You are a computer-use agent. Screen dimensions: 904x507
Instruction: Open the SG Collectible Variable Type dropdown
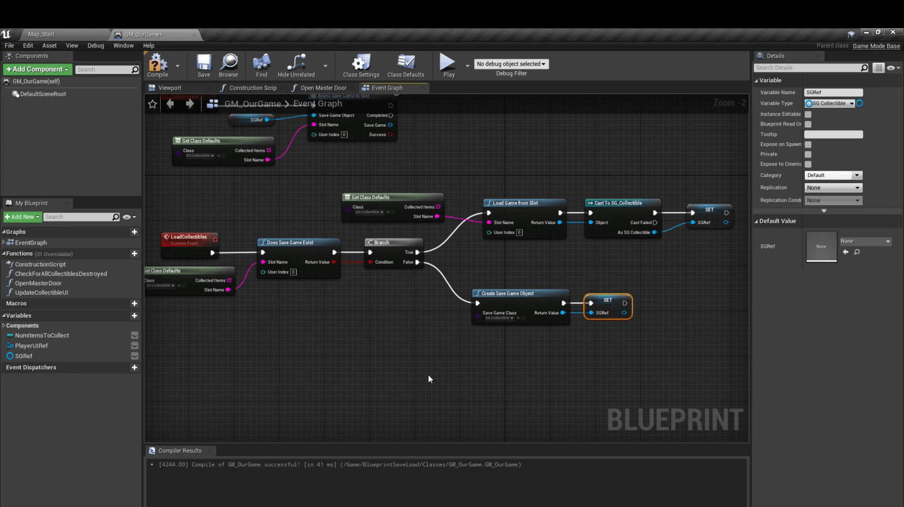click(x=830, y=102)
